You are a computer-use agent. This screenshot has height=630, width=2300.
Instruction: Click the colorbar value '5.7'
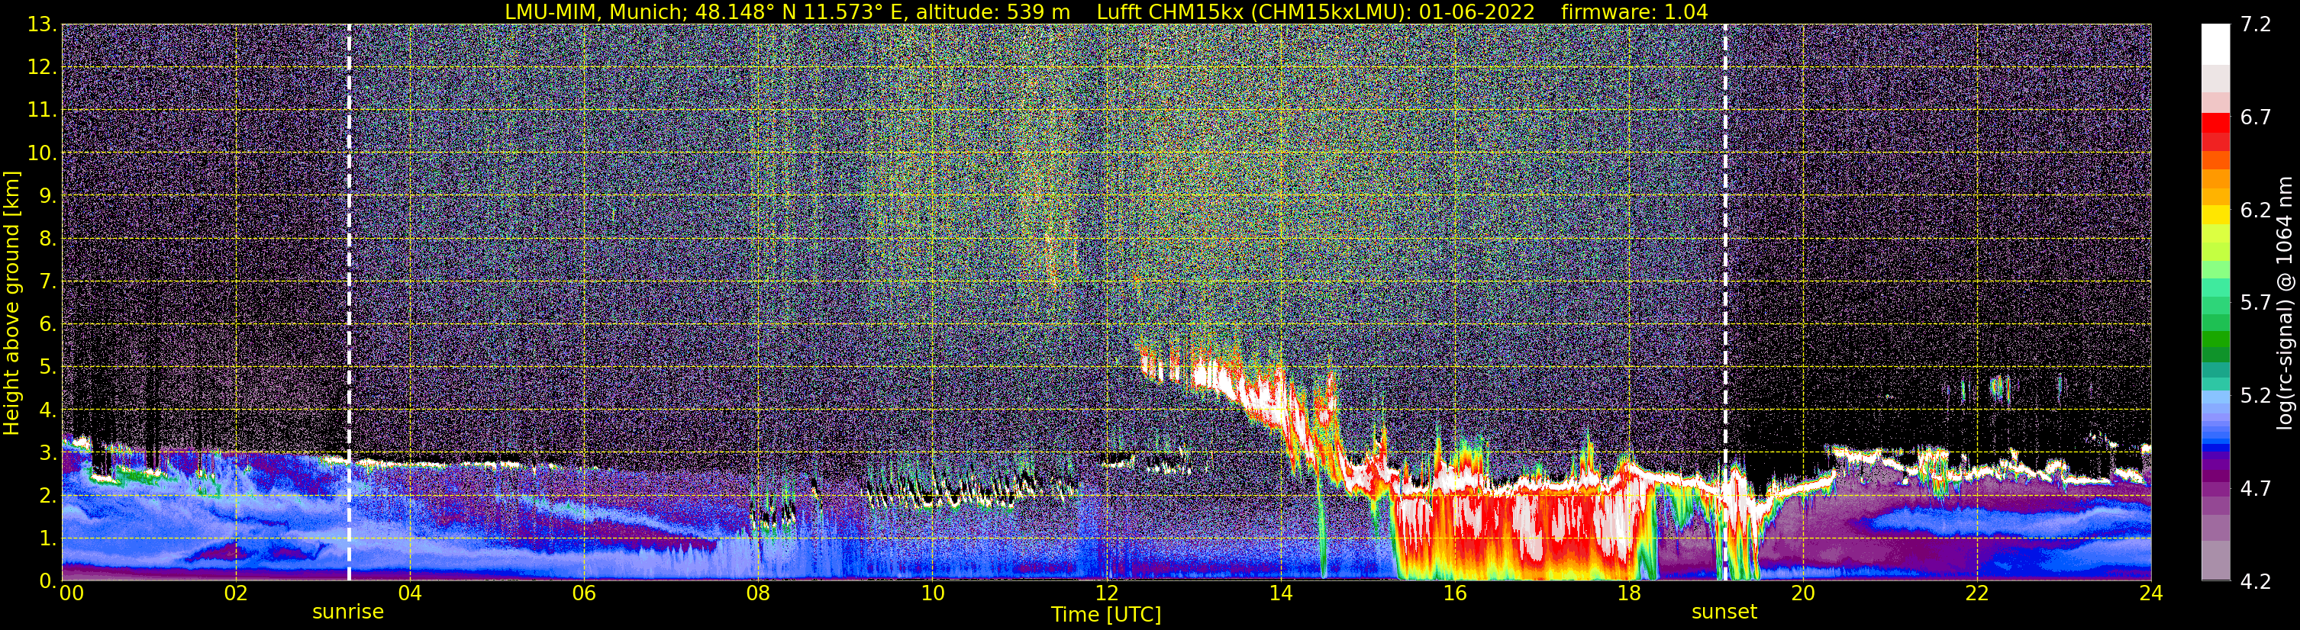click(x=2256, y=303)
